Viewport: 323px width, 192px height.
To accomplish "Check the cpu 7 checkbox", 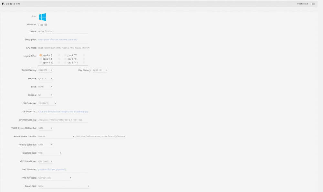I will click(x=84, y=55).
